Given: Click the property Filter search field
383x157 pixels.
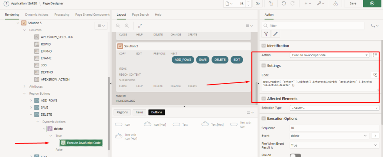Looking at the screenshot, I should (x=314, y=26).
